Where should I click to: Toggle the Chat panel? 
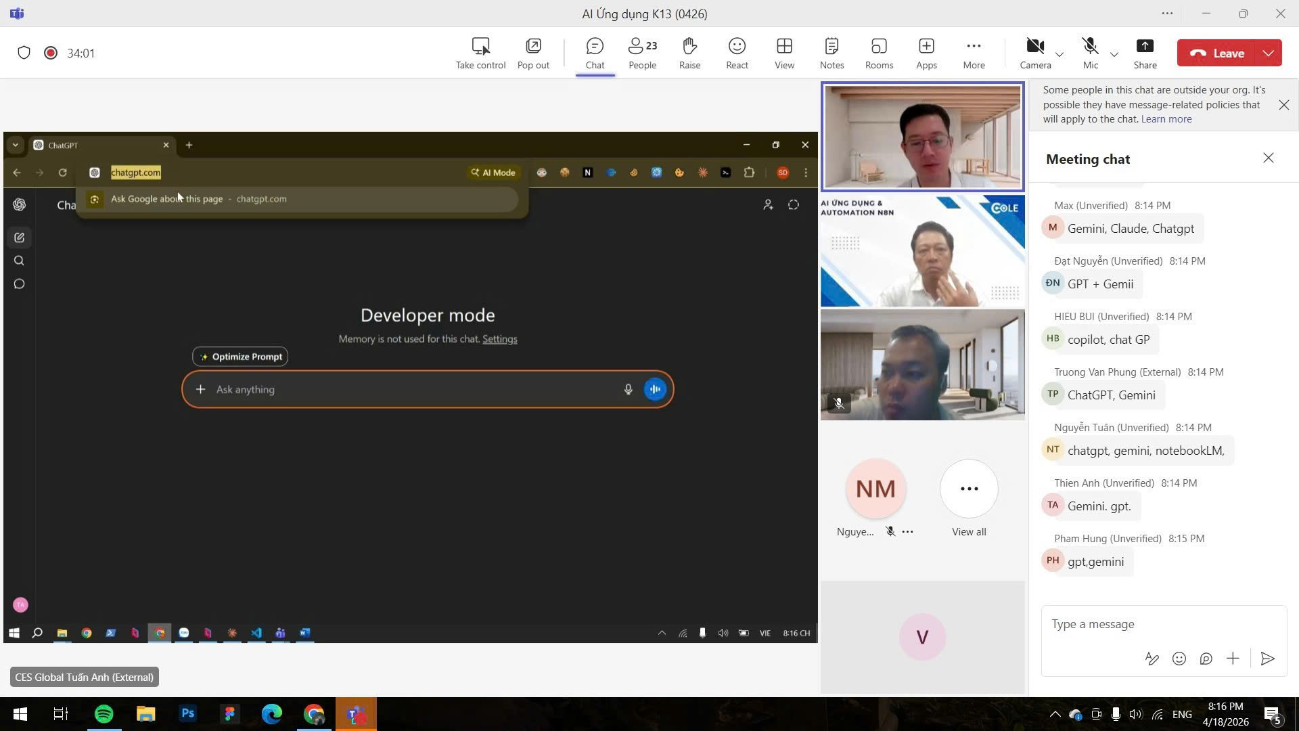(x=595, y=53)
